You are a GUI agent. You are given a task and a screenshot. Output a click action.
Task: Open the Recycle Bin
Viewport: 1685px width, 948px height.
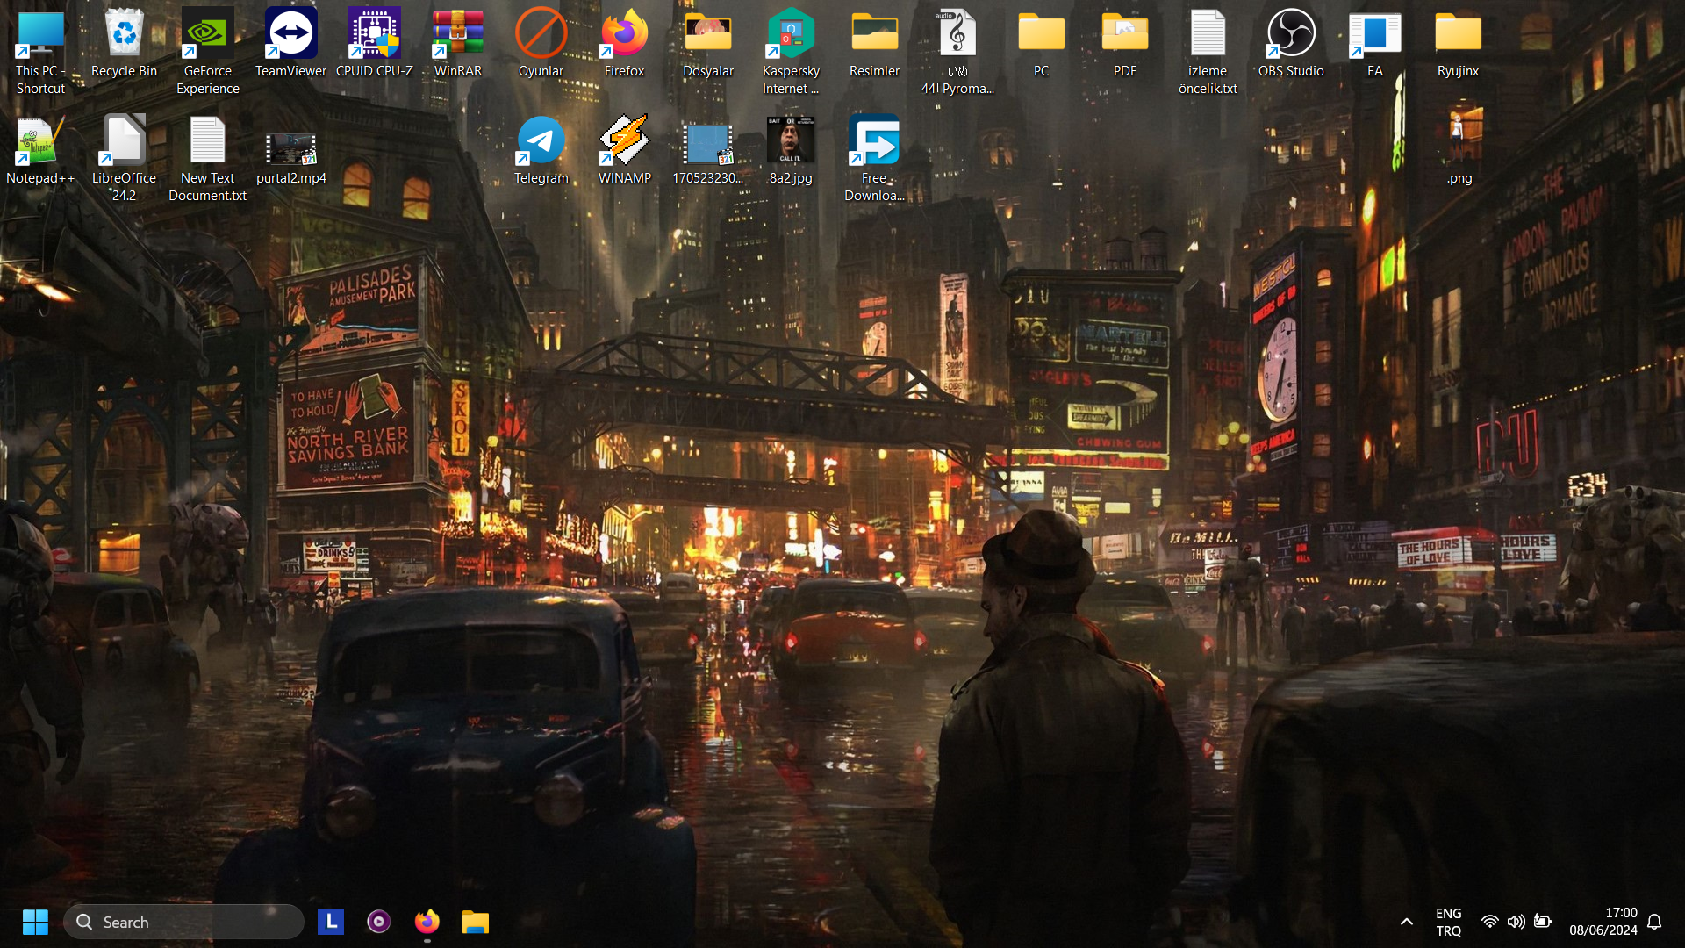(x=124, y=44)
